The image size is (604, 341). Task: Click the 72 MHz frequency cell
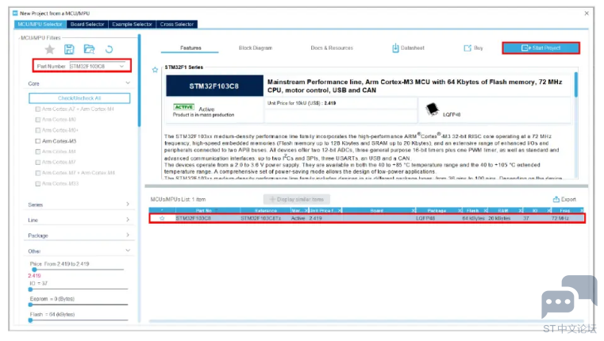560,218
